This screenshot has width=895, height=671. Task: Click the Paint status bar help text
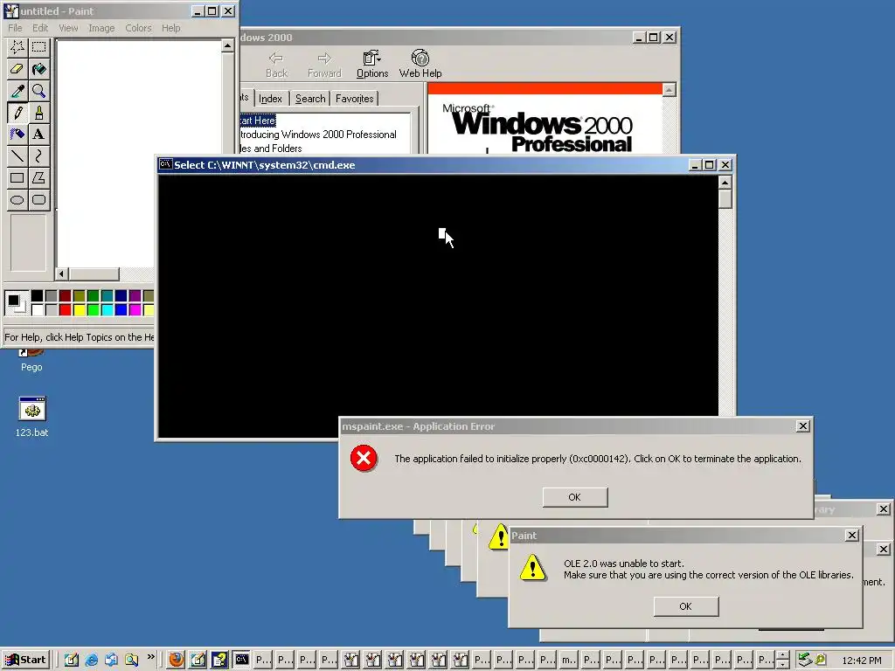pos(79,337)
